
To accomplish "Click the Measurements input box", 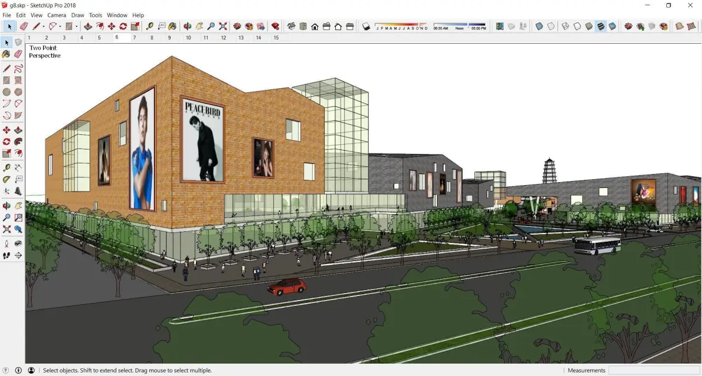I will tap(654, 370).
